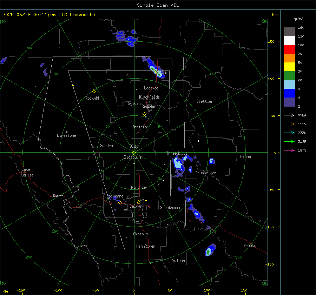Viewport: 316px width, 295px height.
Task: Click the white plus marker below Stettler
Action: point(198,141)
